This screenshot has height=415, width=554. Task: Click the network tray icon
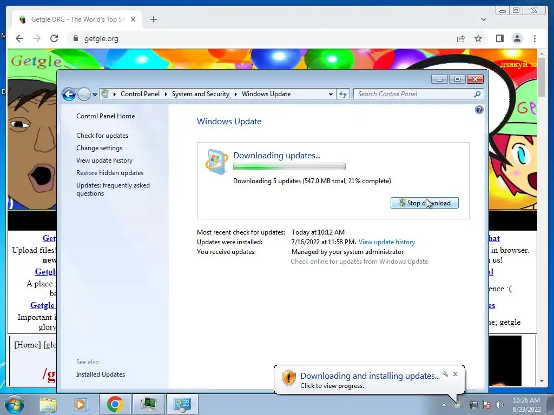click(473, 405)
